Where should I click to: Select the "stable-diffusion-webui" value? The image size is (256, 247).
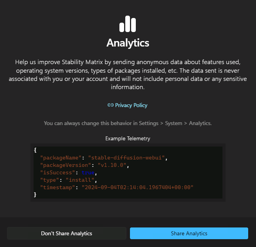(128, 158)
